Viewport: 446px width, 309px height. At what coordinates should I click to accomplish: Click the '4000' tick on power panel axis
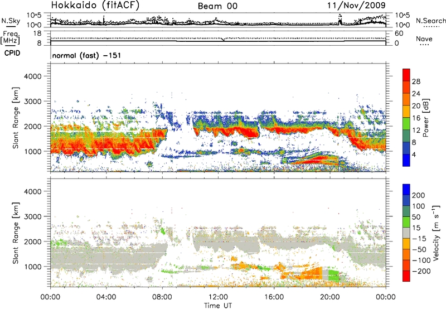[32, 76]
